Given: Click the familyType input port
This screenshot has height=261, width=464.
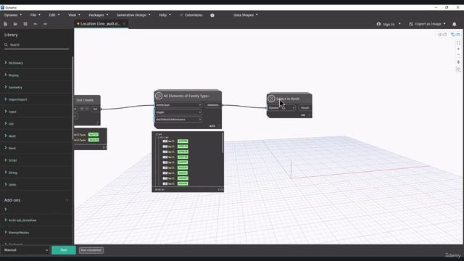Looking at the screenshot, I should (178, 105).
